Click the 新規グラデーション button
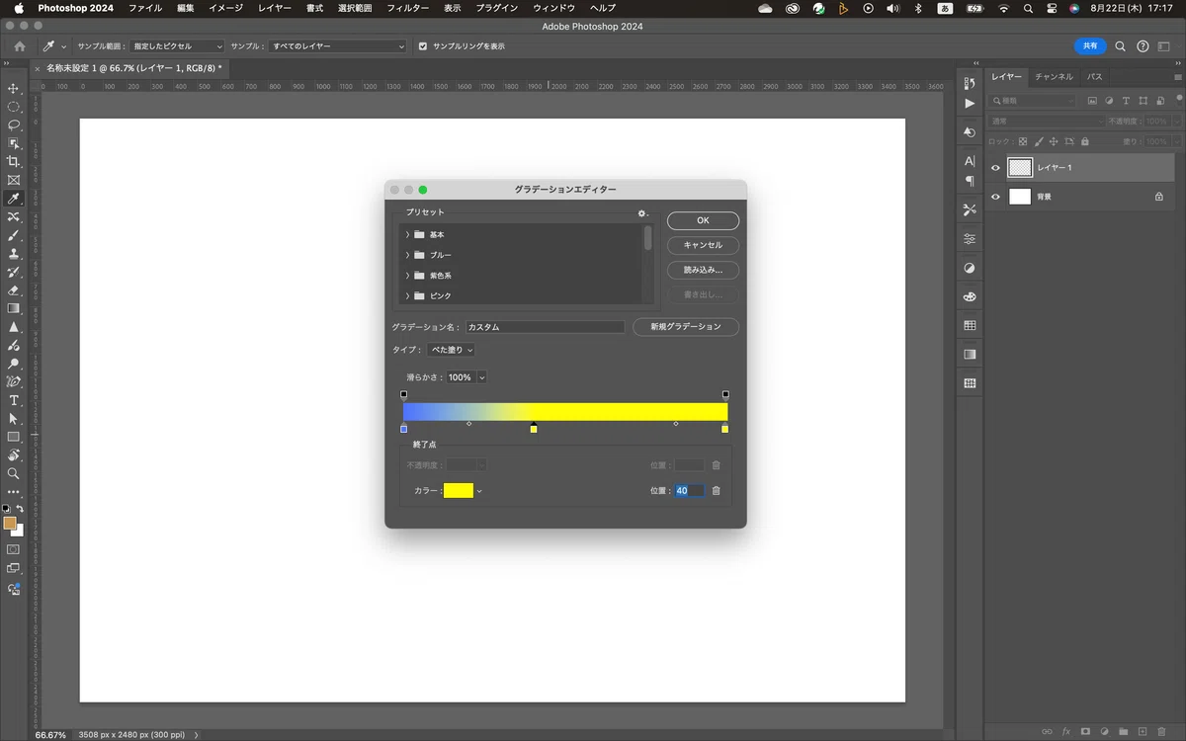 (686, 327)
